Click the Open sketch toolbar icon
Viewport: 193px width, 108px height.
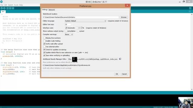tap(10, 8)
